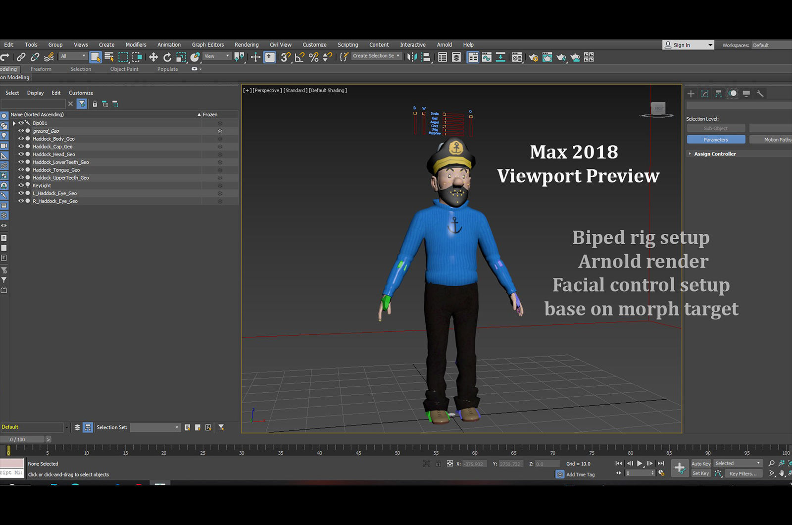Expand the Bip001 tree node
This screenshot has width=792, height=525.
tap(14, 123)
